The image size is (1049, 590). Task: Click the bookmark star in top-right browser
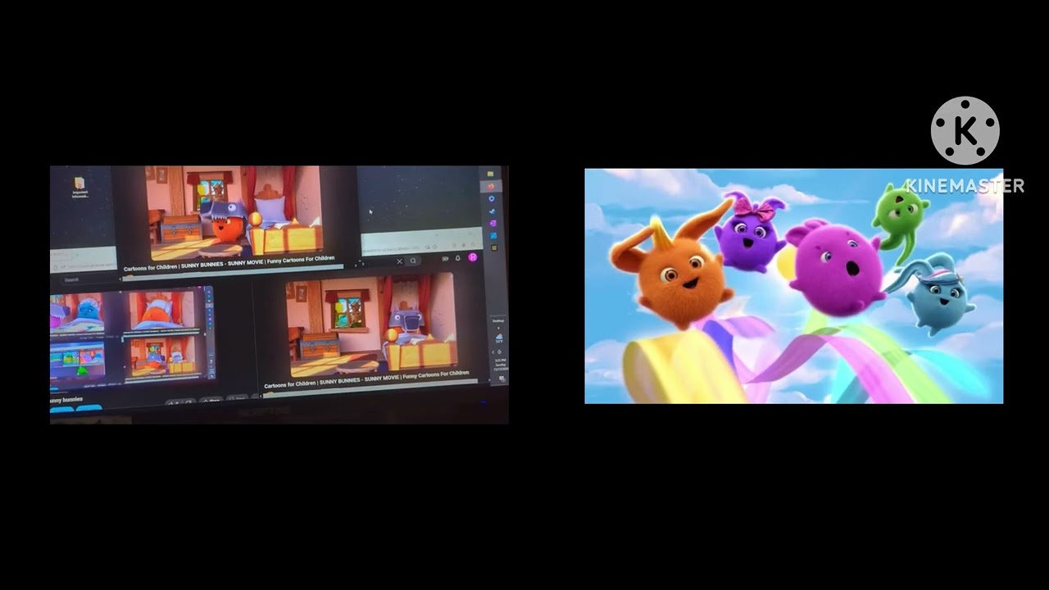tap(434, 247)
